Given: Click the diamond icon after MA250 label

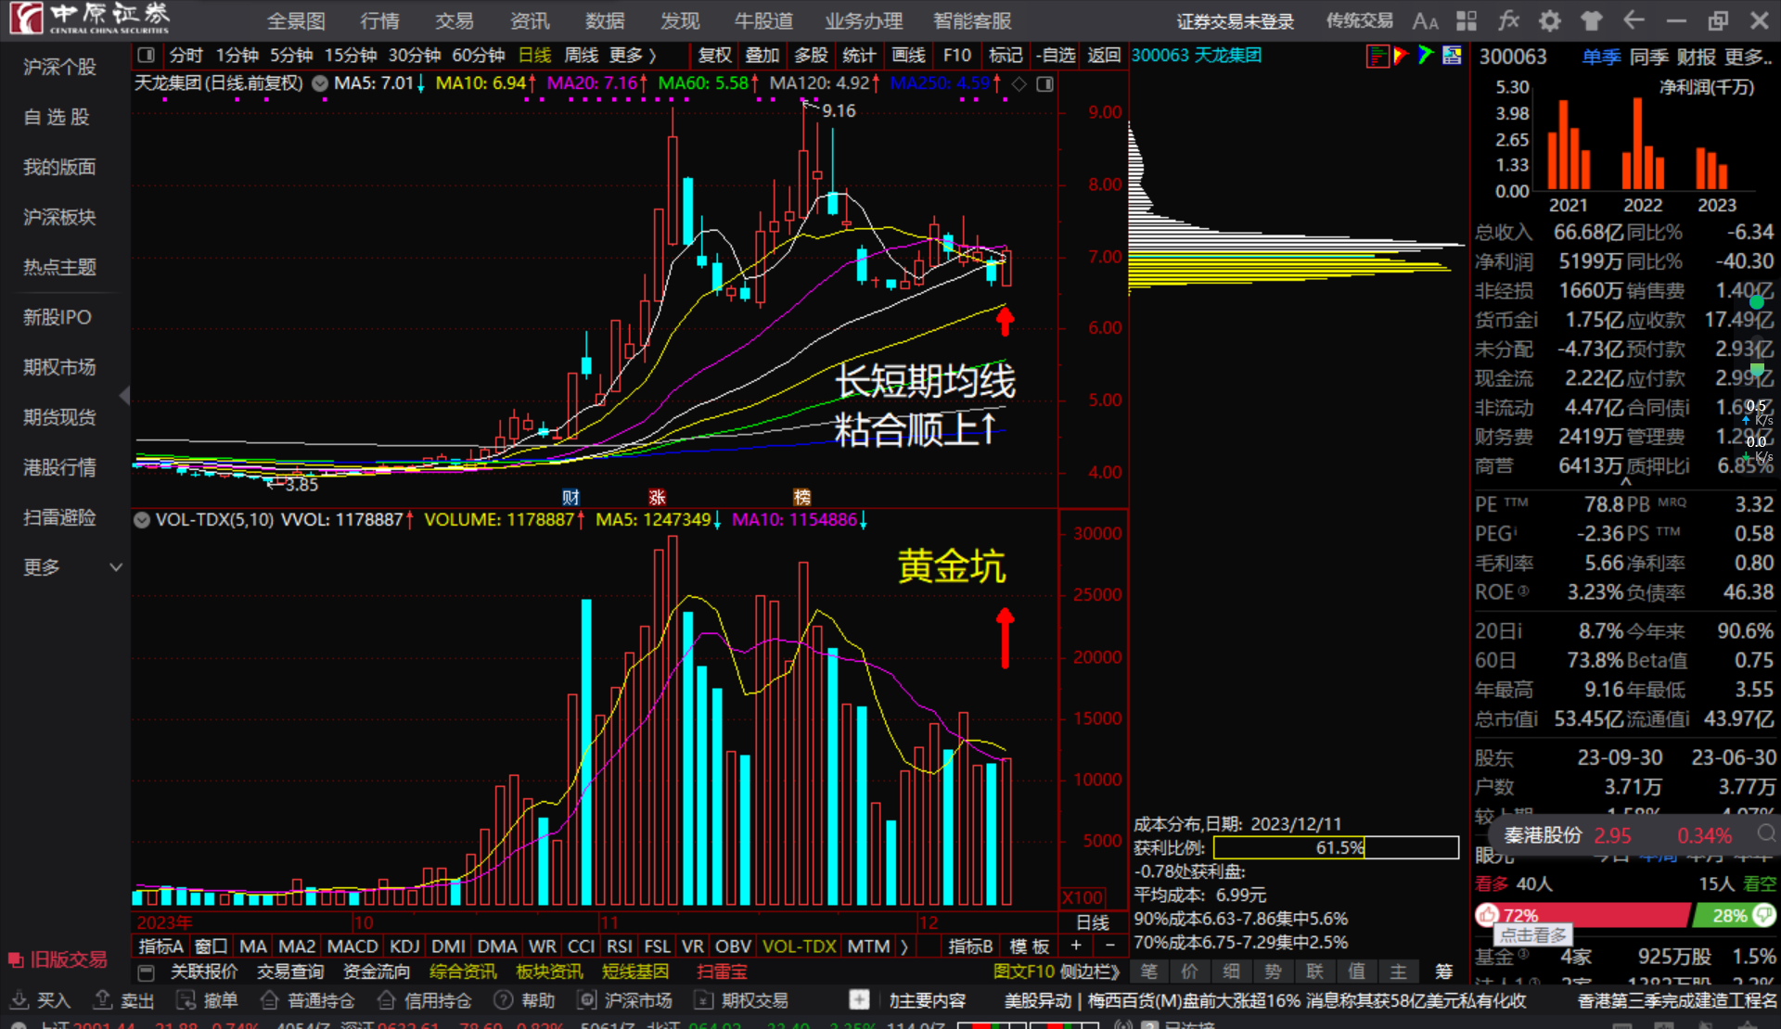Looking at the screenshot, I should [x=1019, y=84].
